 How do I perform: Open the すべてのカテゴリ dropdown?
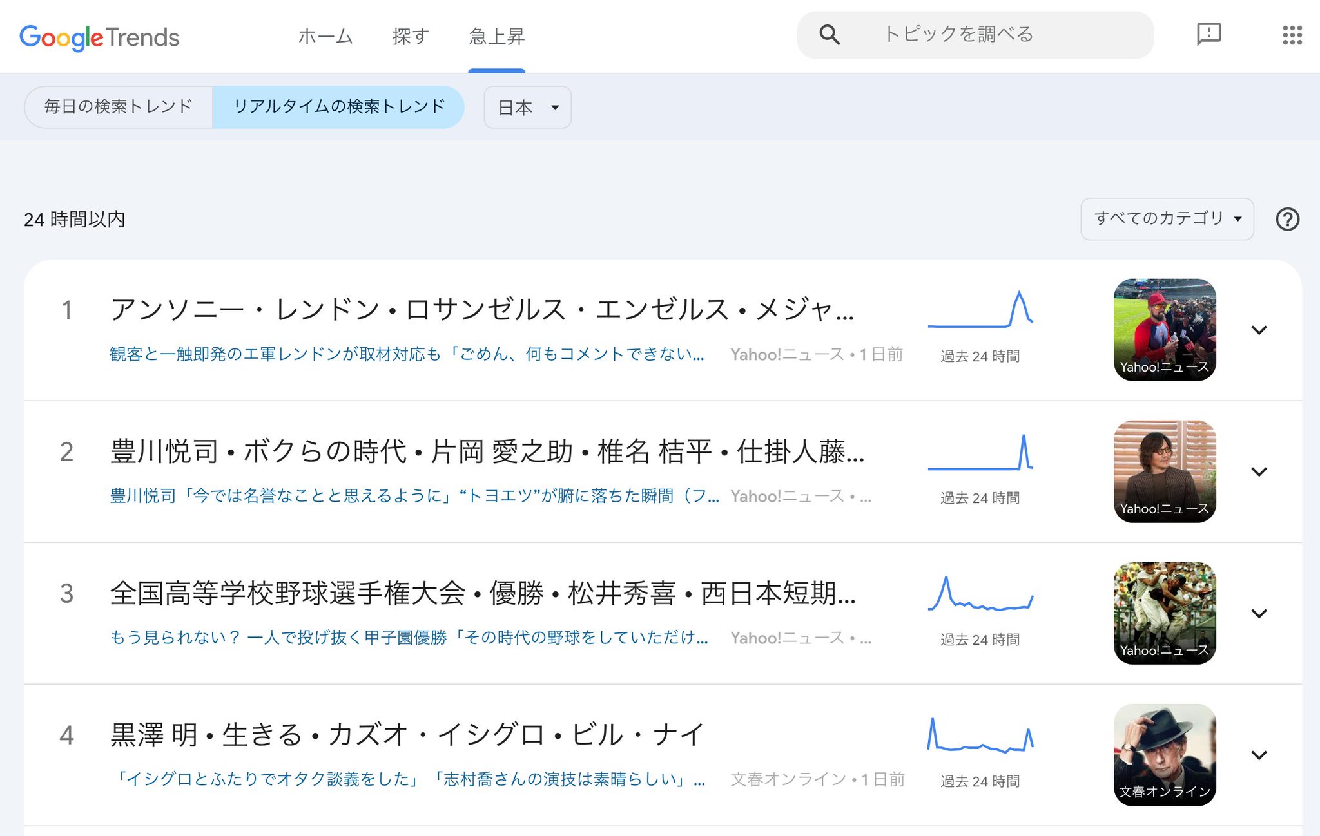click(1167, 219)
